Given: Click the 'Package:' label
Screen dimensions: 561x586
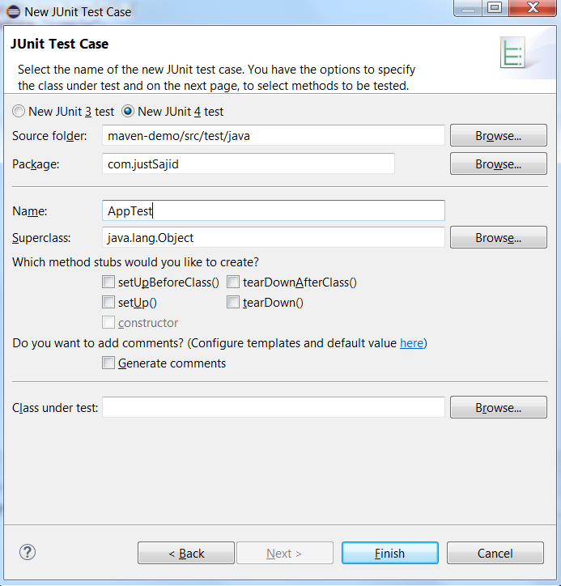Looking at the screenshot, I should pyautogui.click(x=36, y=164).
